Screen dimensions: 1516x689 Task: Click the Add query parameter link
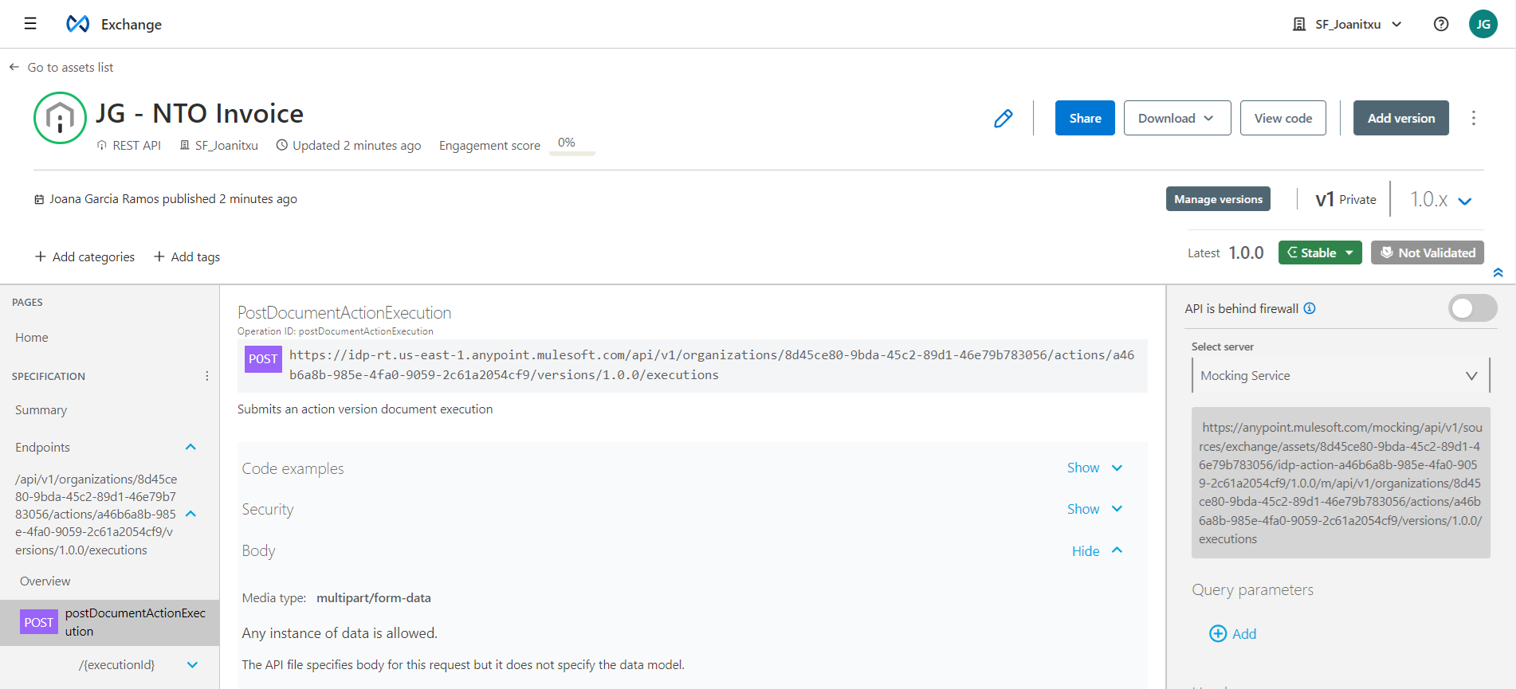click(x=1244, y=633)
